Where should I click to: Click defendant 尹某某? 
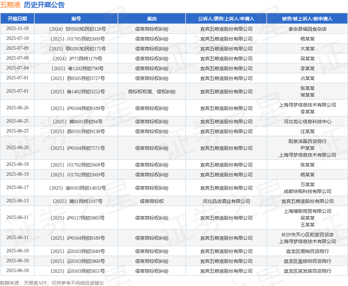(307, 148)
